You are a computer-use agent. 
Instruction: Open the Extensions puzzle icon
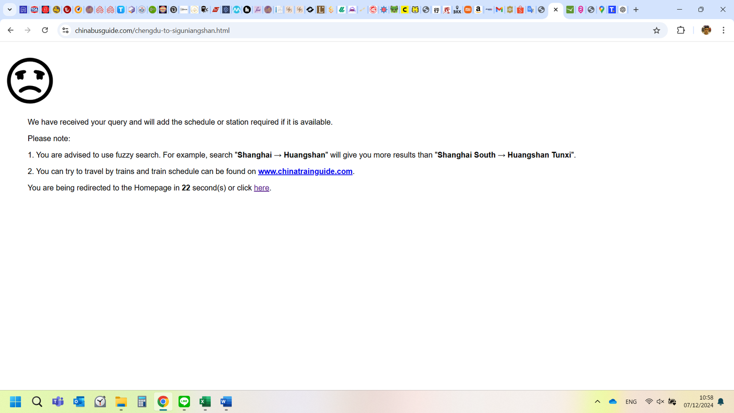[x=681, y=30]
